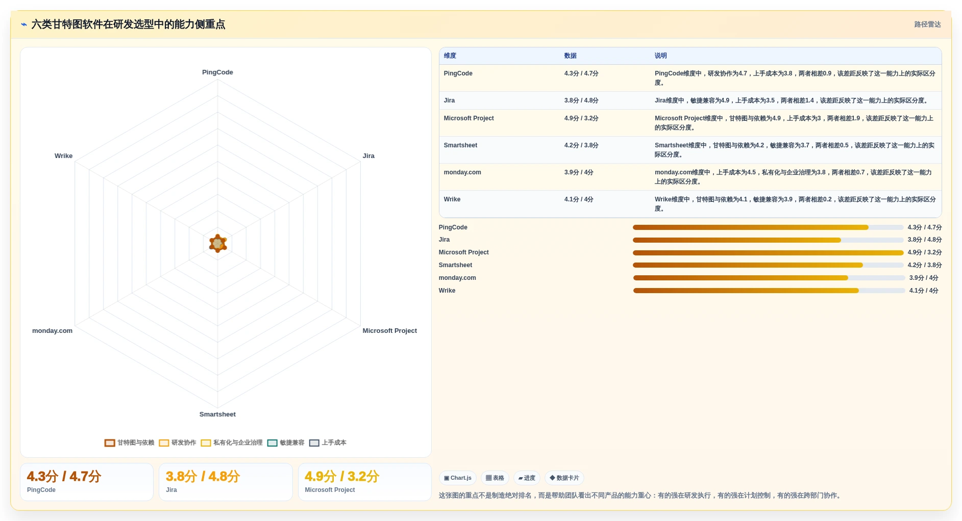The height and width of the screenshot is (521, 962).
Task: Click the PingCode progress bar
Action: [x=768, y=227]
